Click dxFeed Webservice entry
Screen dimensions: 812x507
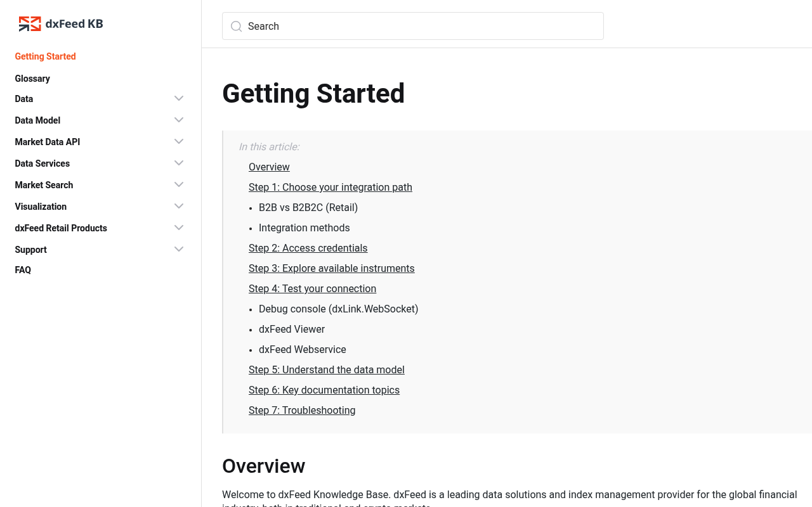303,349
